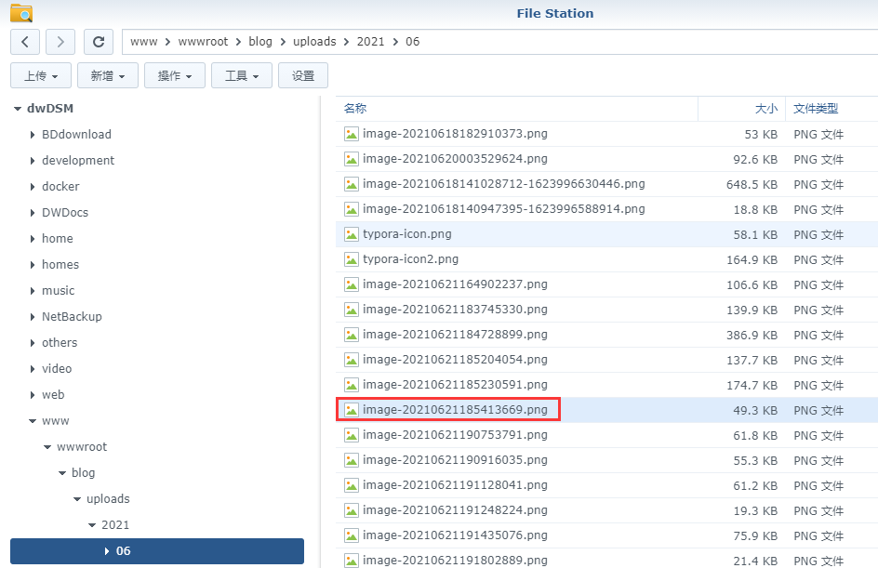The image size is (878, 568).
Task: Select the others folder in tree
Action: 60,342
